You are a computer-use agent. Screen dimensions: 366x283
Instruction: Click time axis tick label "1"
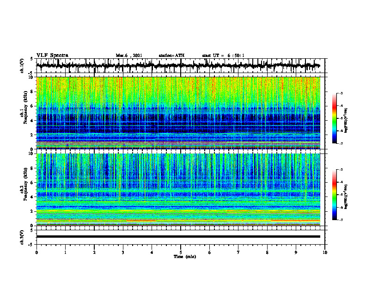[65, 252]
